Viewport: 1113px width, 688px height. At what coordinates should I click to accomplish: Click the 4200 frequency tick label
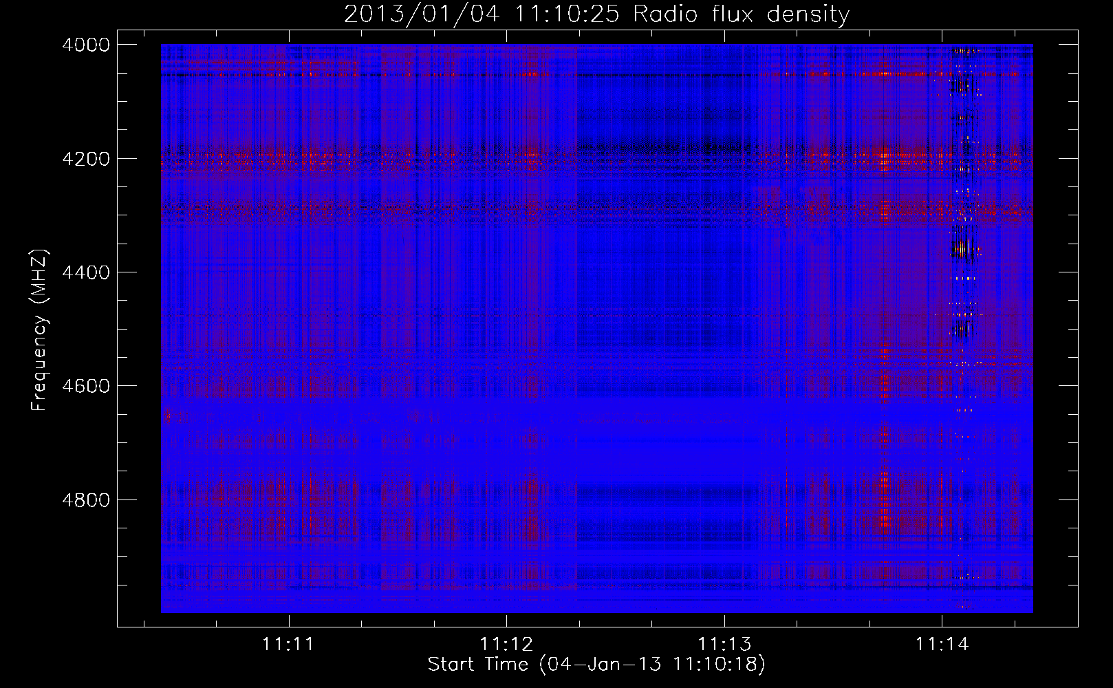pos(86,159)
